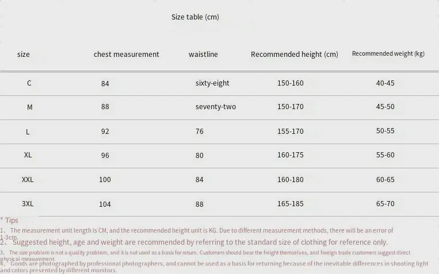
Task: Click the chest measurement value 104
Action: point(105,204)
